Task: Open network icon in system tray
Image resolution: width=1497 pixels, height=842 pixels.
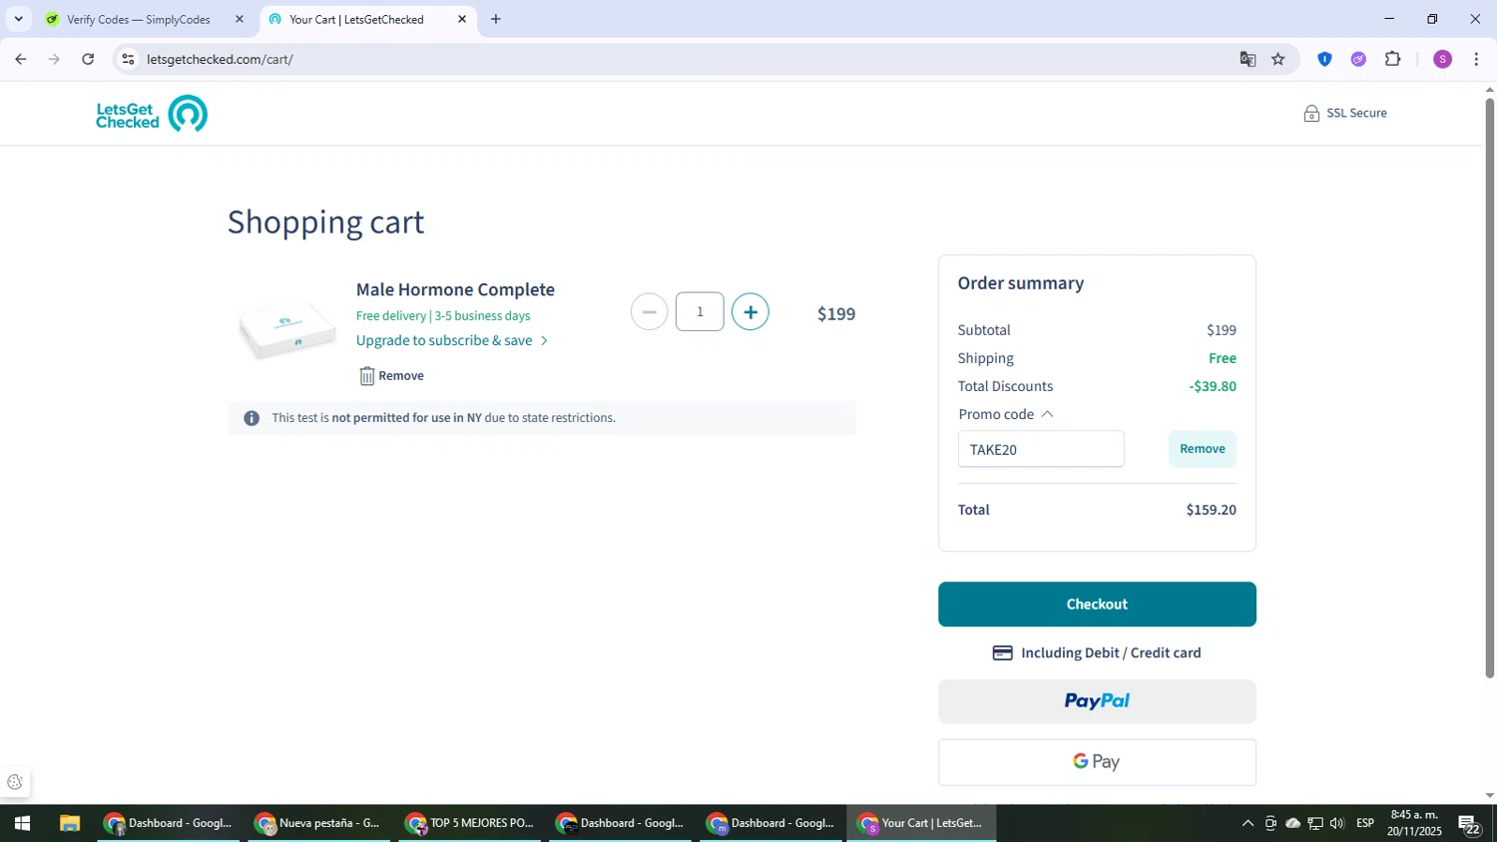Action: coord(1315,824)
